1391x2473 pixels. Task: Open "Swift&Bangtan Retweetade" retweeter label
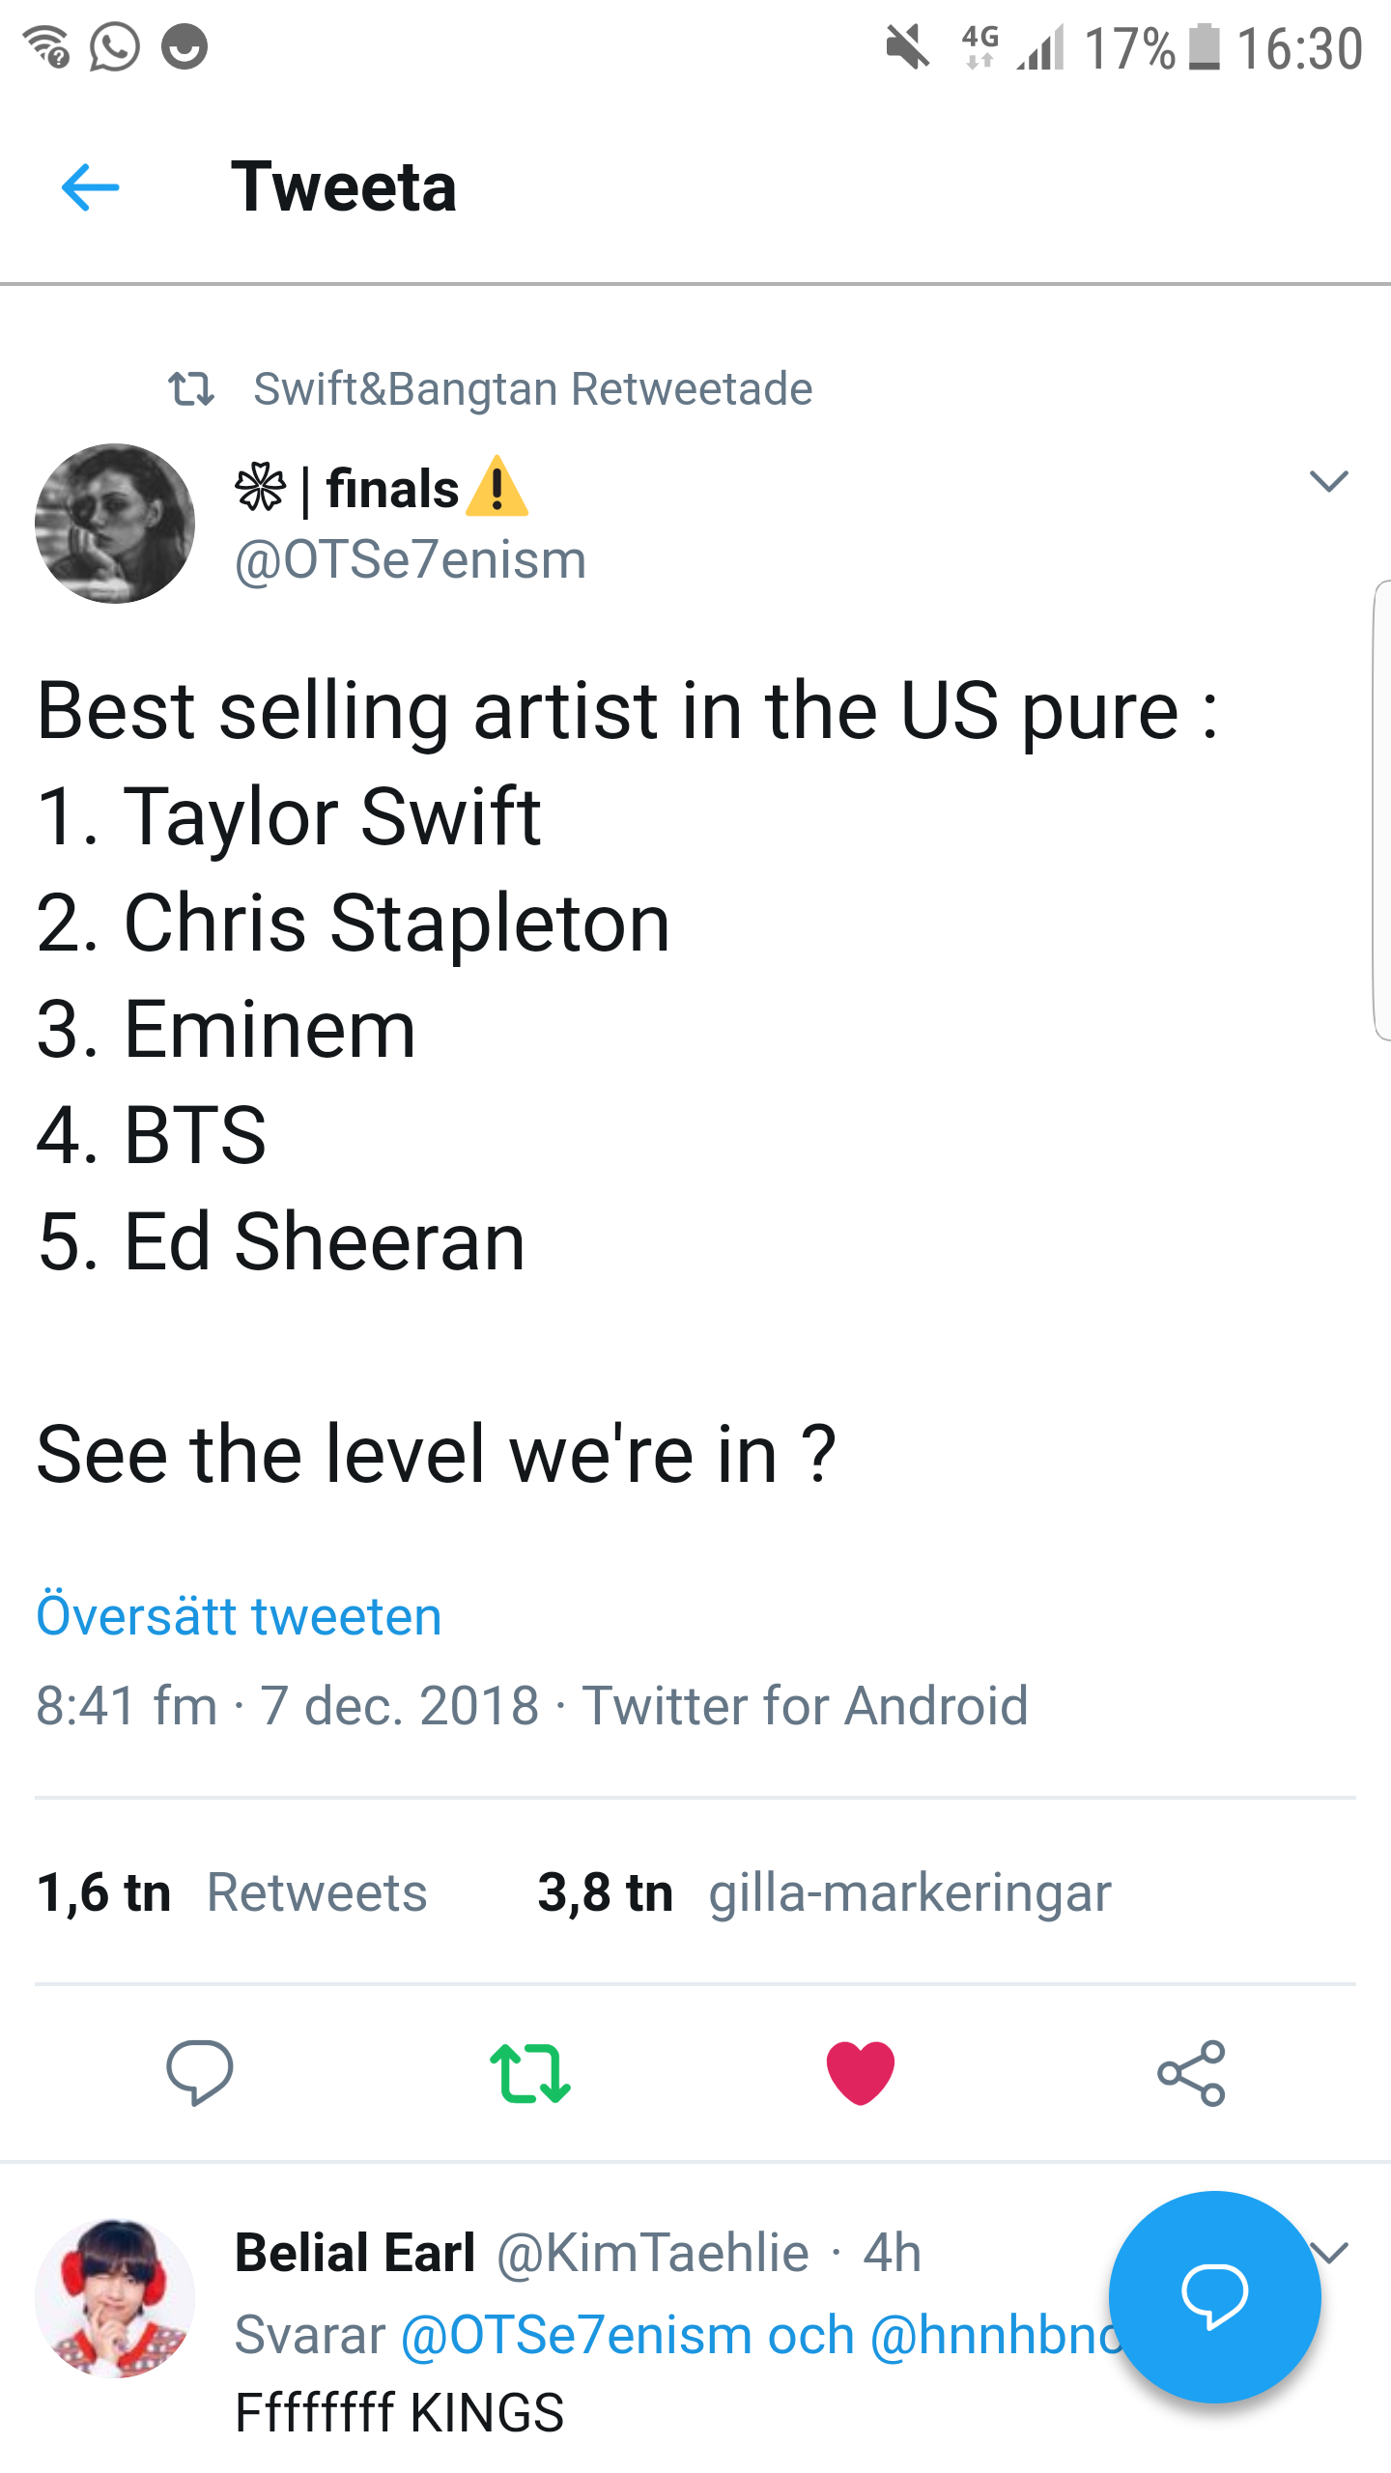532,389
